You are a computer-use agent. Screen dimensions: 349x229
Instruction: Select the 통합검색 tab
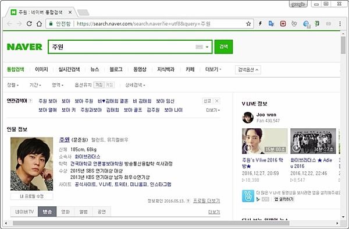pyautogui.click(x=15, y=69)
